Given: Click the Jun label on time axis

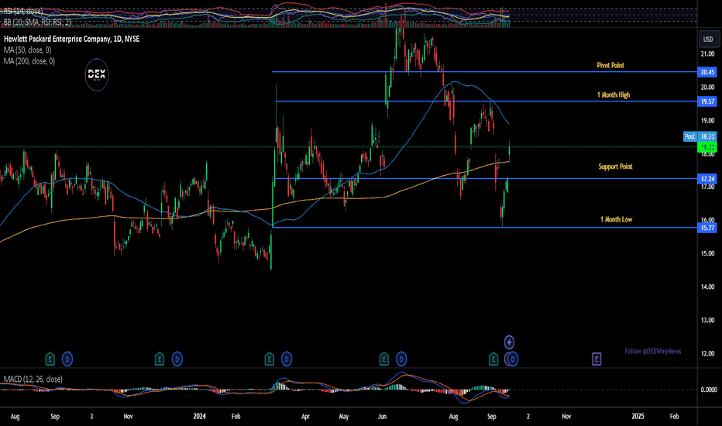Looking at the screenshot, I should 382,417.
